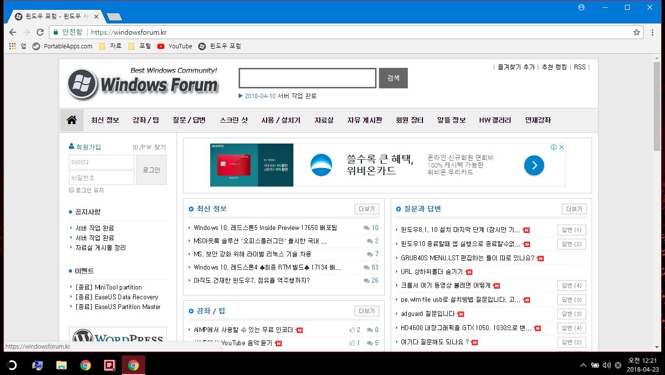Open the 강좌 / 팁 menu
The width and height of the screenshot is (665, 375).
(x=146, y=120)
